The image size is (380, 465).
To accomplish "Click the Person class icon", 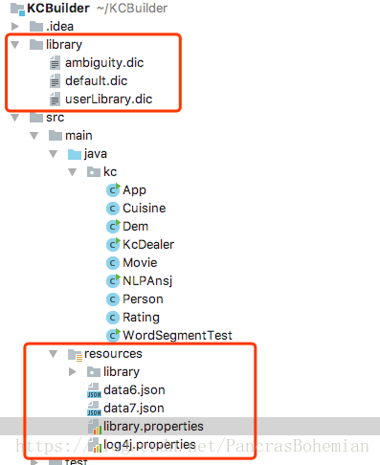I will pyautogui.click(x=112, y=299).
